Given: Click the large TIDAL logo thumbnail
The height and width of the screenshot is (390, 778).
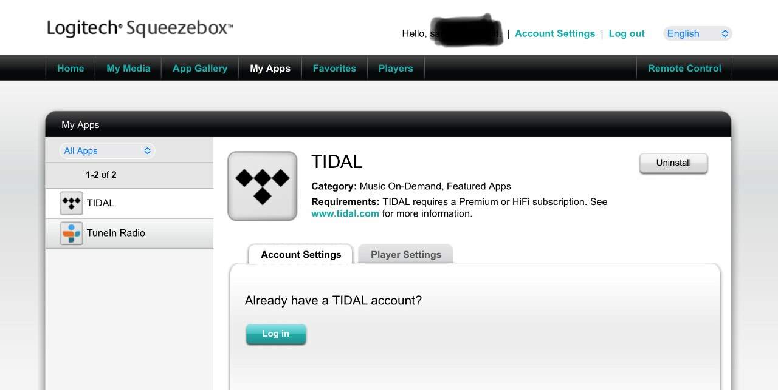Looking at the screenshot, I should click(x=263, y=186).
